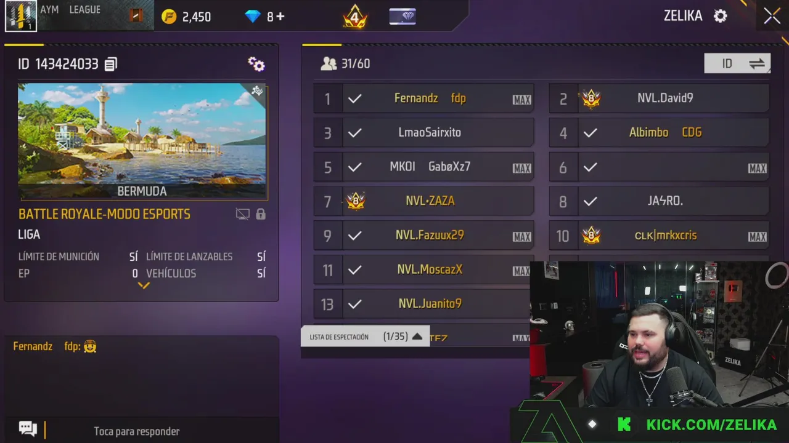Toggle ready check on slot 1 Fernandz
Image resolution: width=789 pixels, height=443 pixels.
pyautogui.click(x=355, y=98)
